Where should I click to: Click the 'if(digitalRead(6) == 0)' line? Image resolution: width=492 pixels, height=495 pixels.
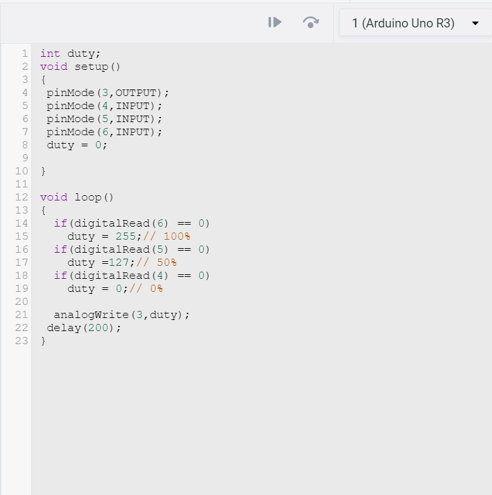point(132,224)
